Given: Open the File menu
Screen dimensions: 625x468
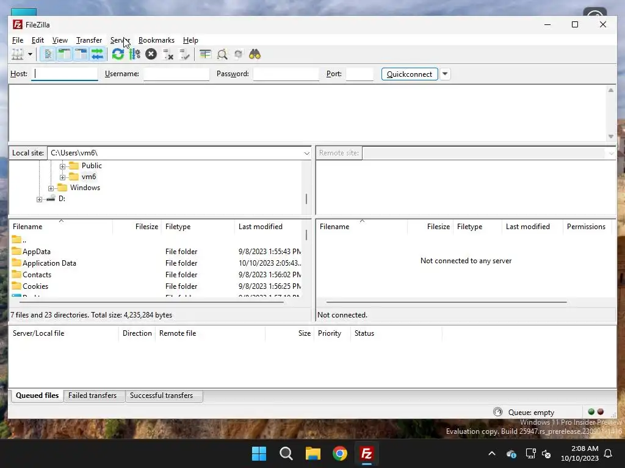Looking at the screenshot, I should 18,40.
